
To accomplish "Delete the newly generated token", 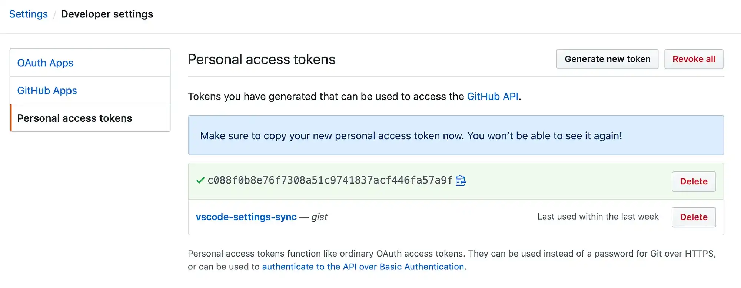I will (694, 181).
